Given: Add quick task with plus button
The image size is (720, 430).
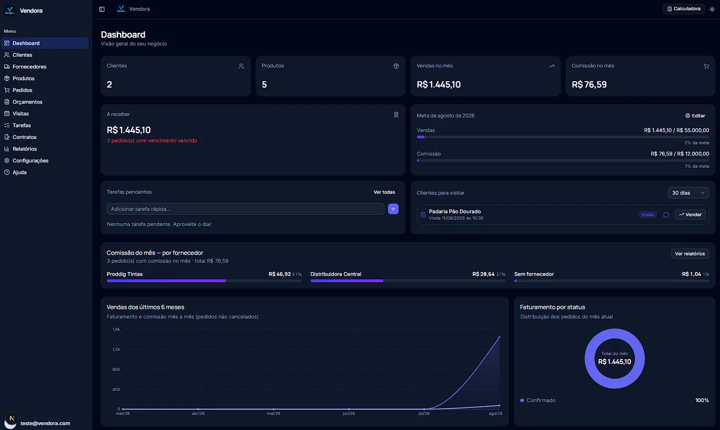Looking at the screenshot, I should coord(393,209).
